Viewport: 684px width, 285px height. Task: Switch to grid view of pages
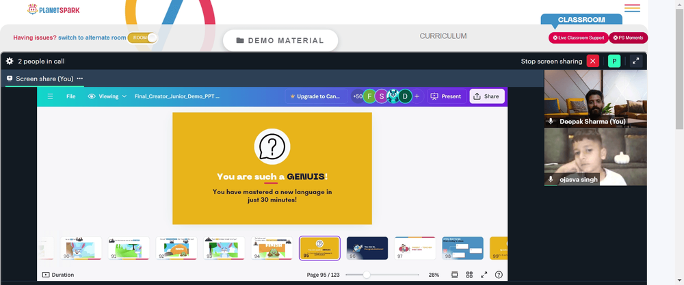(x=469, y=275)
